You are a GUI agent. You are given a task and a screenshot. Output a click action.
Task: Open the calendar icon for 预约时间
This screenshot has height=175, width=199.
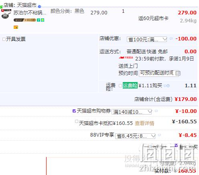point(178,73)
